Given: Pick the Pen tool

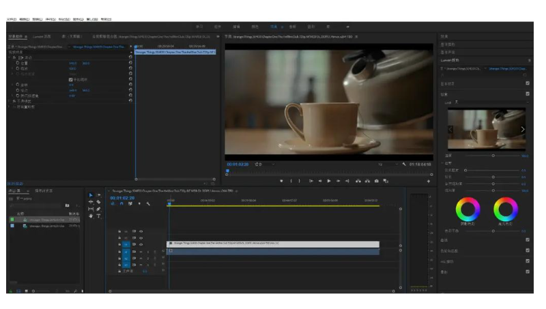Looking at the screenshot, I should [x=98, y=209].
